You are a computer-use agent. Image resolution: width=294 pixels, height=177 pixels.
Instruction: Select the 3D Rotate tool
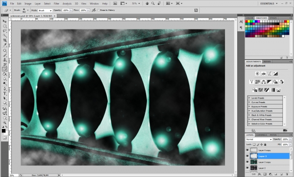click(x=4, y=108)
